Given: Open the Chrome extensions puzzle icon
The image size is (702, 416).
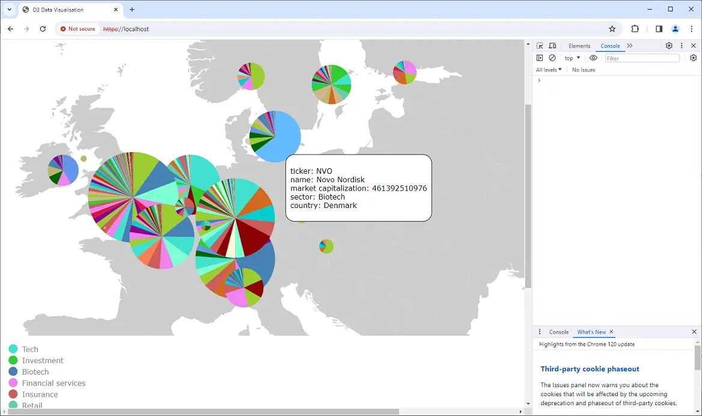Looking at the screenshot, I should pos(635,29).
